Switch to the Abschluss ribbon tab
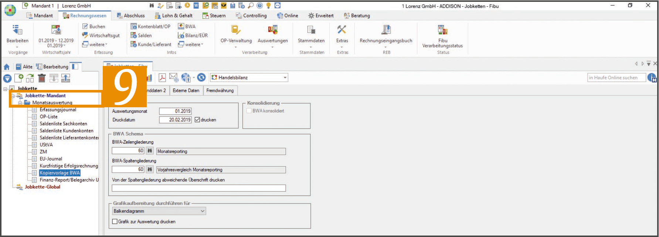Screen dimensions: 659x237 pyautogui.click(x=131, y=15)
